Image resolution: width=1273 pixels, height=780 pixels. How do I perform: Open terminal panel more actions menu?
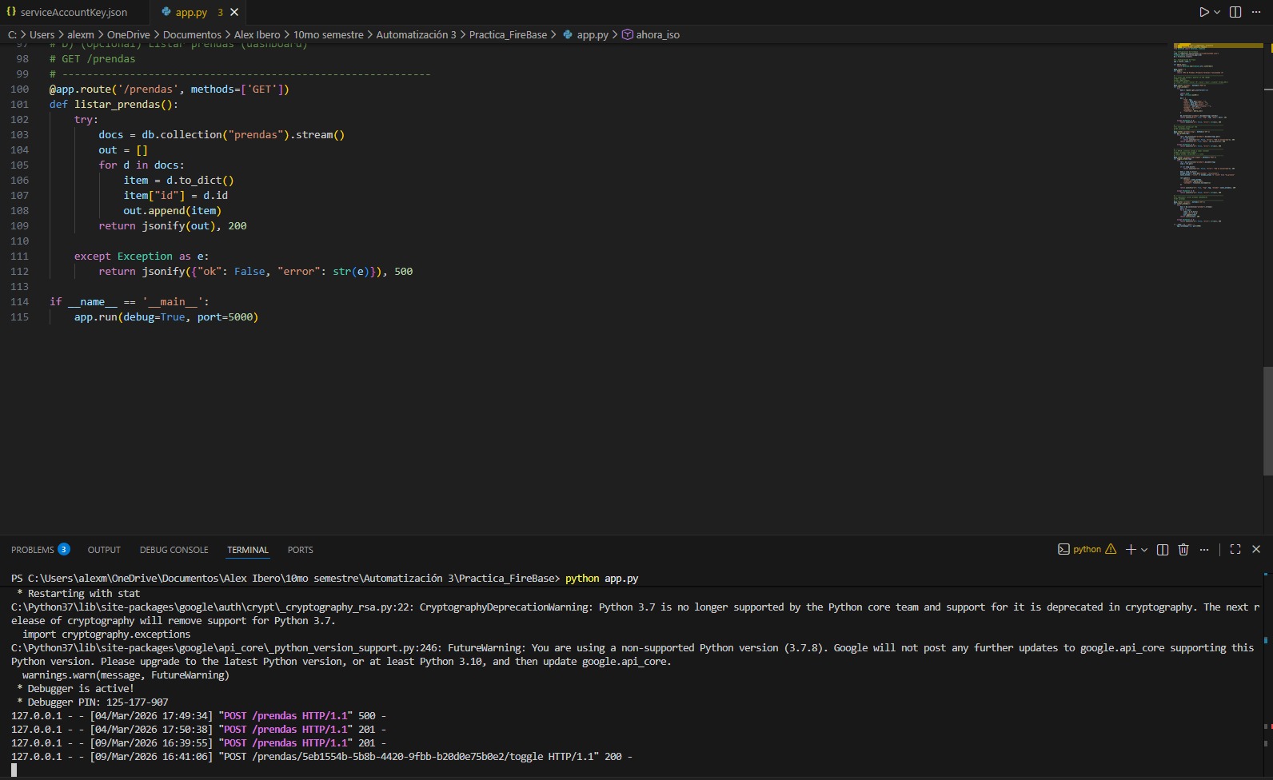tap(1204, 549)
